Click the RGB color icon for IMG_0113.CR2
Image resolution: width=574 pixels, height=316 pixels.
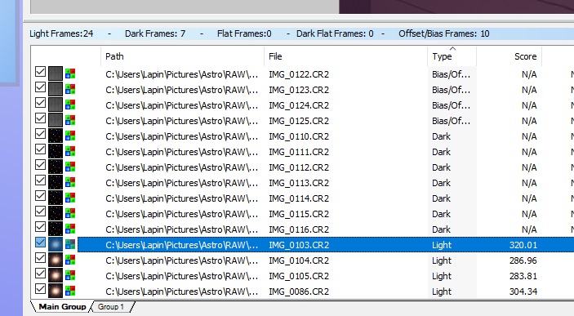pyautogui.click(x=70, y=182)
